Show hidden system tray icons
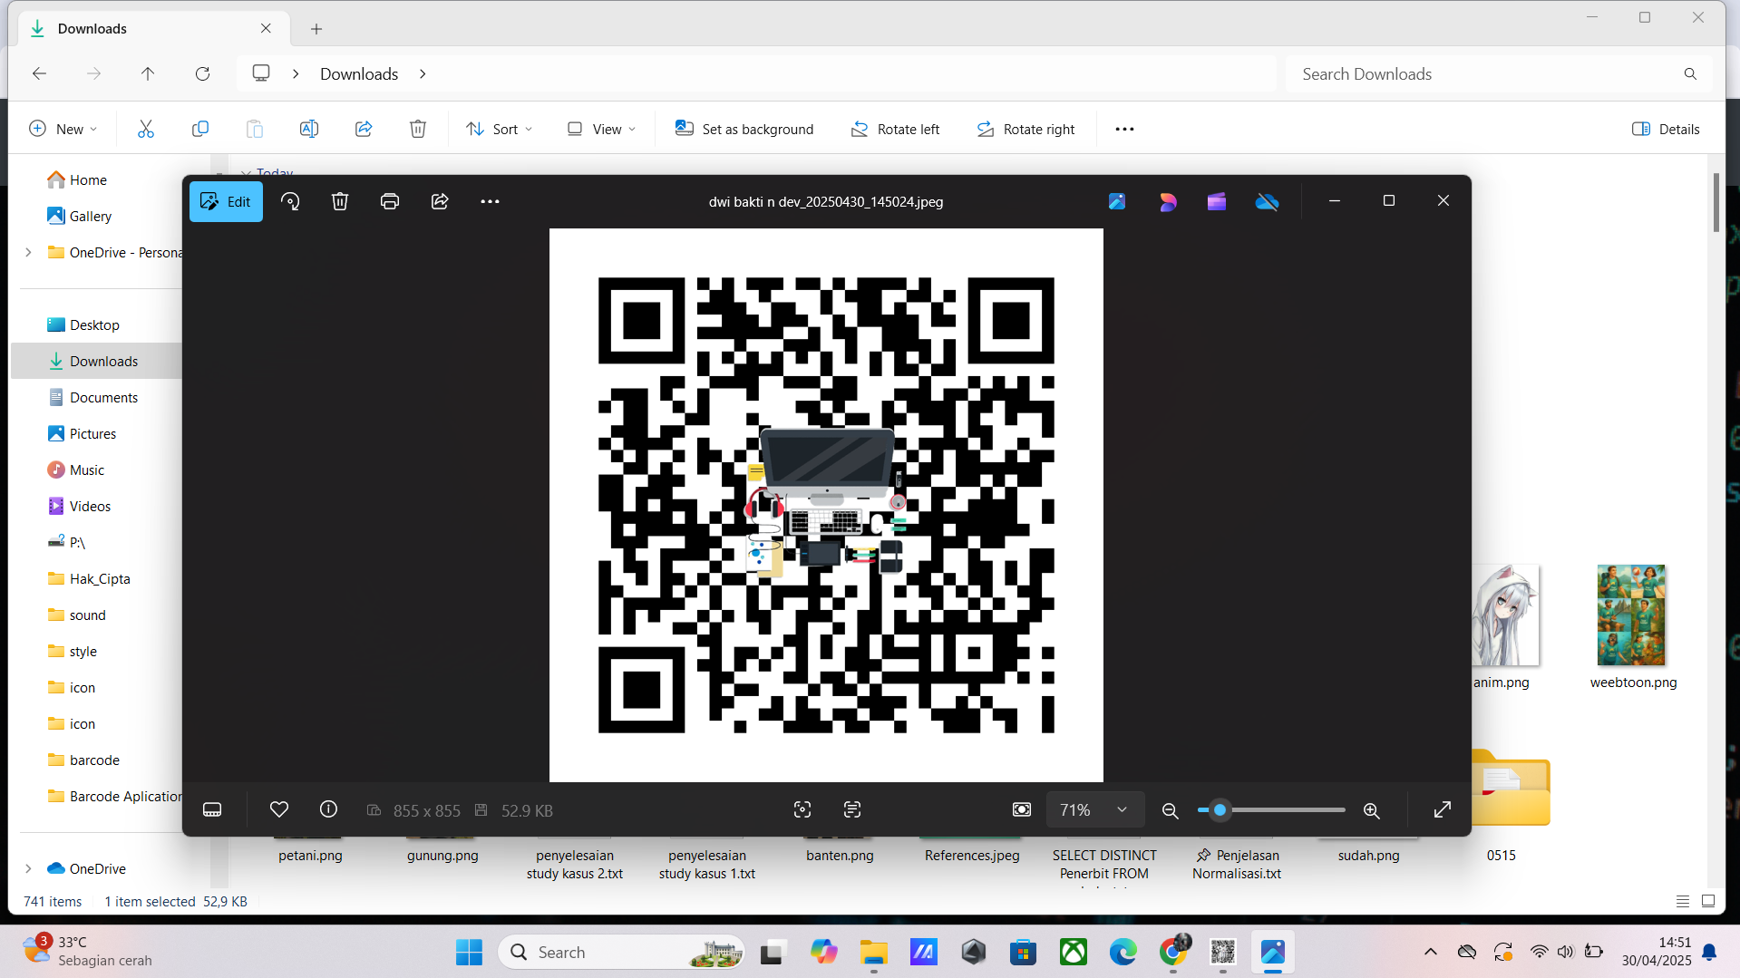The width and height of the screenshot is (1740, 978). [x=1431, y=952]
